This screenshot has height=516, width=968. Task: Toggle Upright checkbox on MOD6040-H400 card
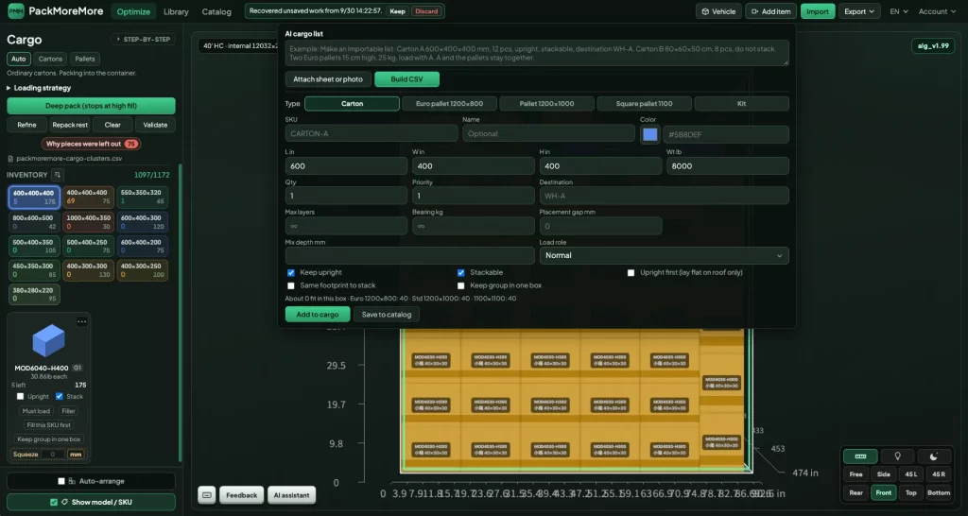[21, 396]
